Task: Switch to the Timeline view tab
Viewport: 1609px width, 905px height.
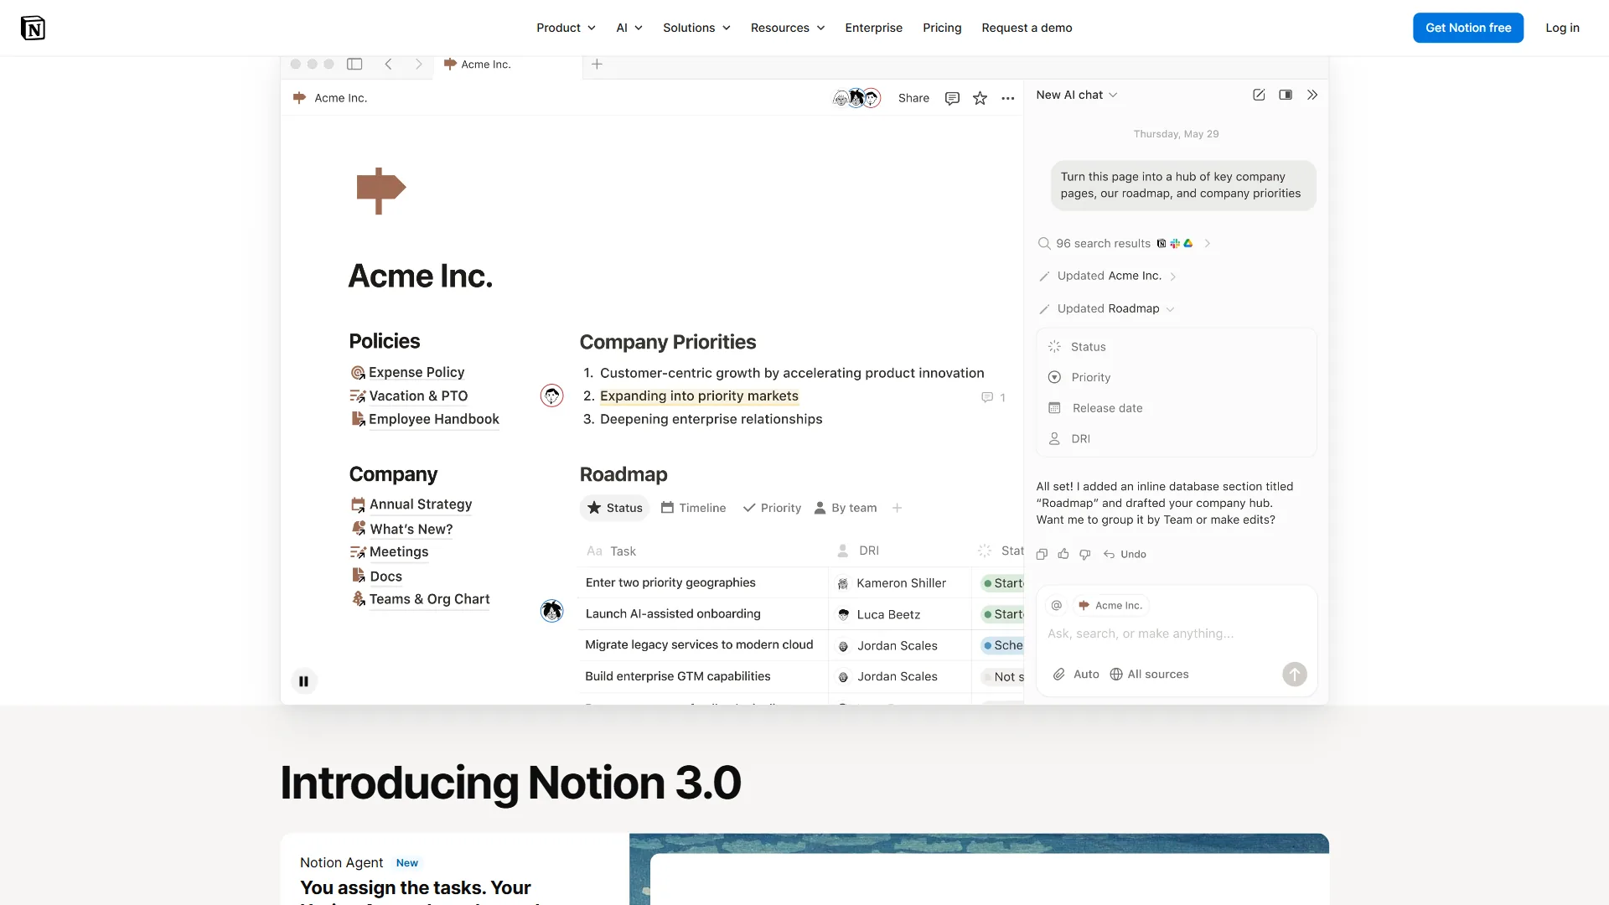Action: tap(693, 508)
